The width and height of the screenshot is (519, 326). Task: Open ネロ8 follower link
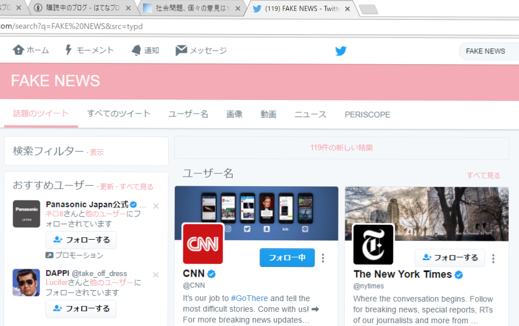(x=54, y=214)
